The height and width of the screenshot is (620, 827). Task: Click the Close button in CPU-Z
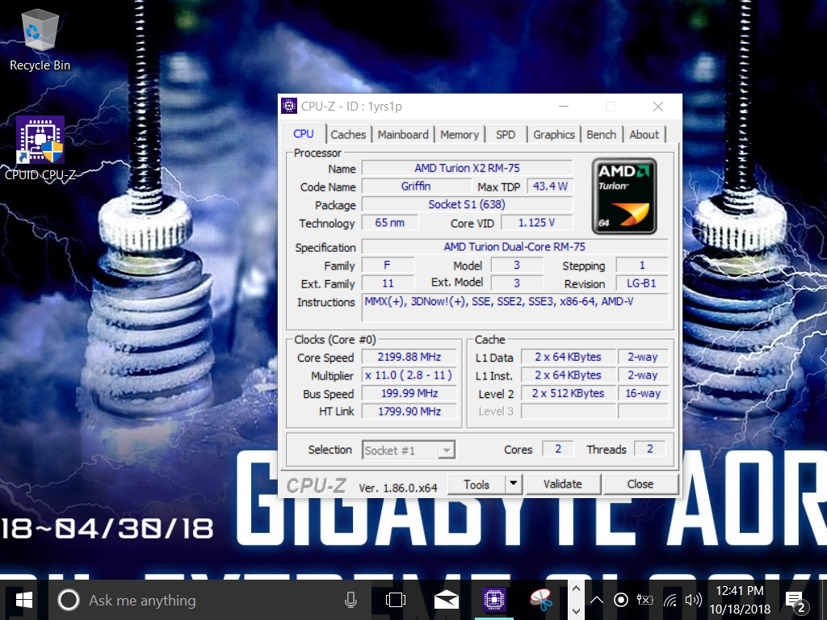640,484
